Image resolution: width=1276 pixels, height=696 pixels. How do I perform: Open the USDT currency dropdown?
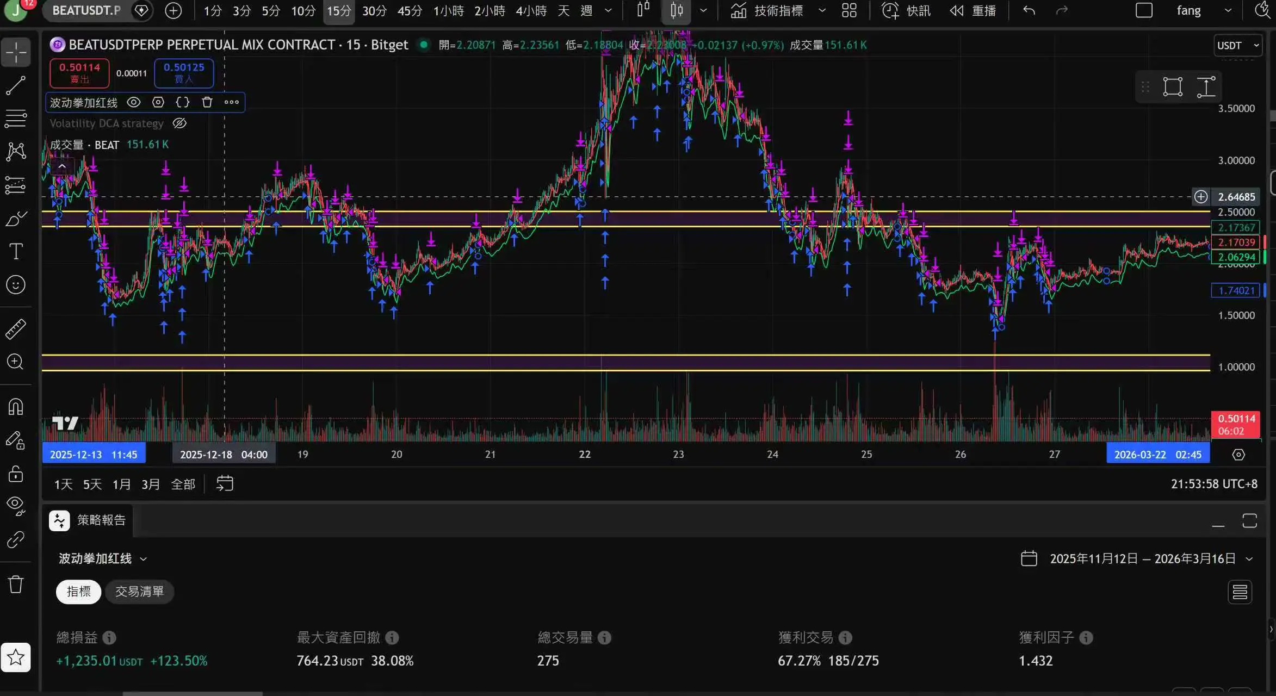coord(1237,46)
